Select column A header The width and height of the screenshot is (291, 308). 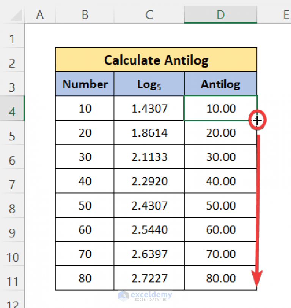tap(40, 14)
